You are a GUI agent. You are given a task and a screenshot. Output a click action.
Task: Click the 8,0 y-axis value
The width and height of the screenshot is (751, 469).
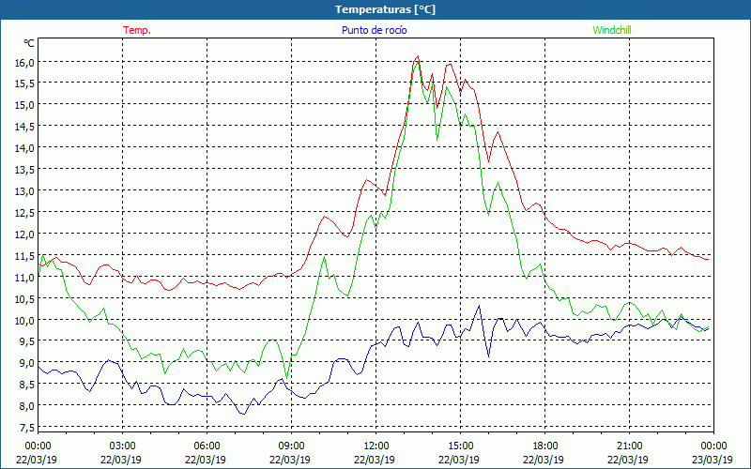click(27, 406)
